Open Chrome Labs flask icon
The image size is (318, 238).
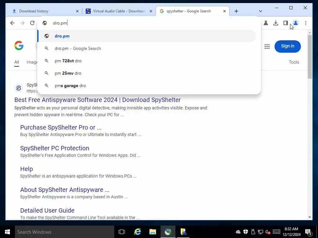(266, 23)
